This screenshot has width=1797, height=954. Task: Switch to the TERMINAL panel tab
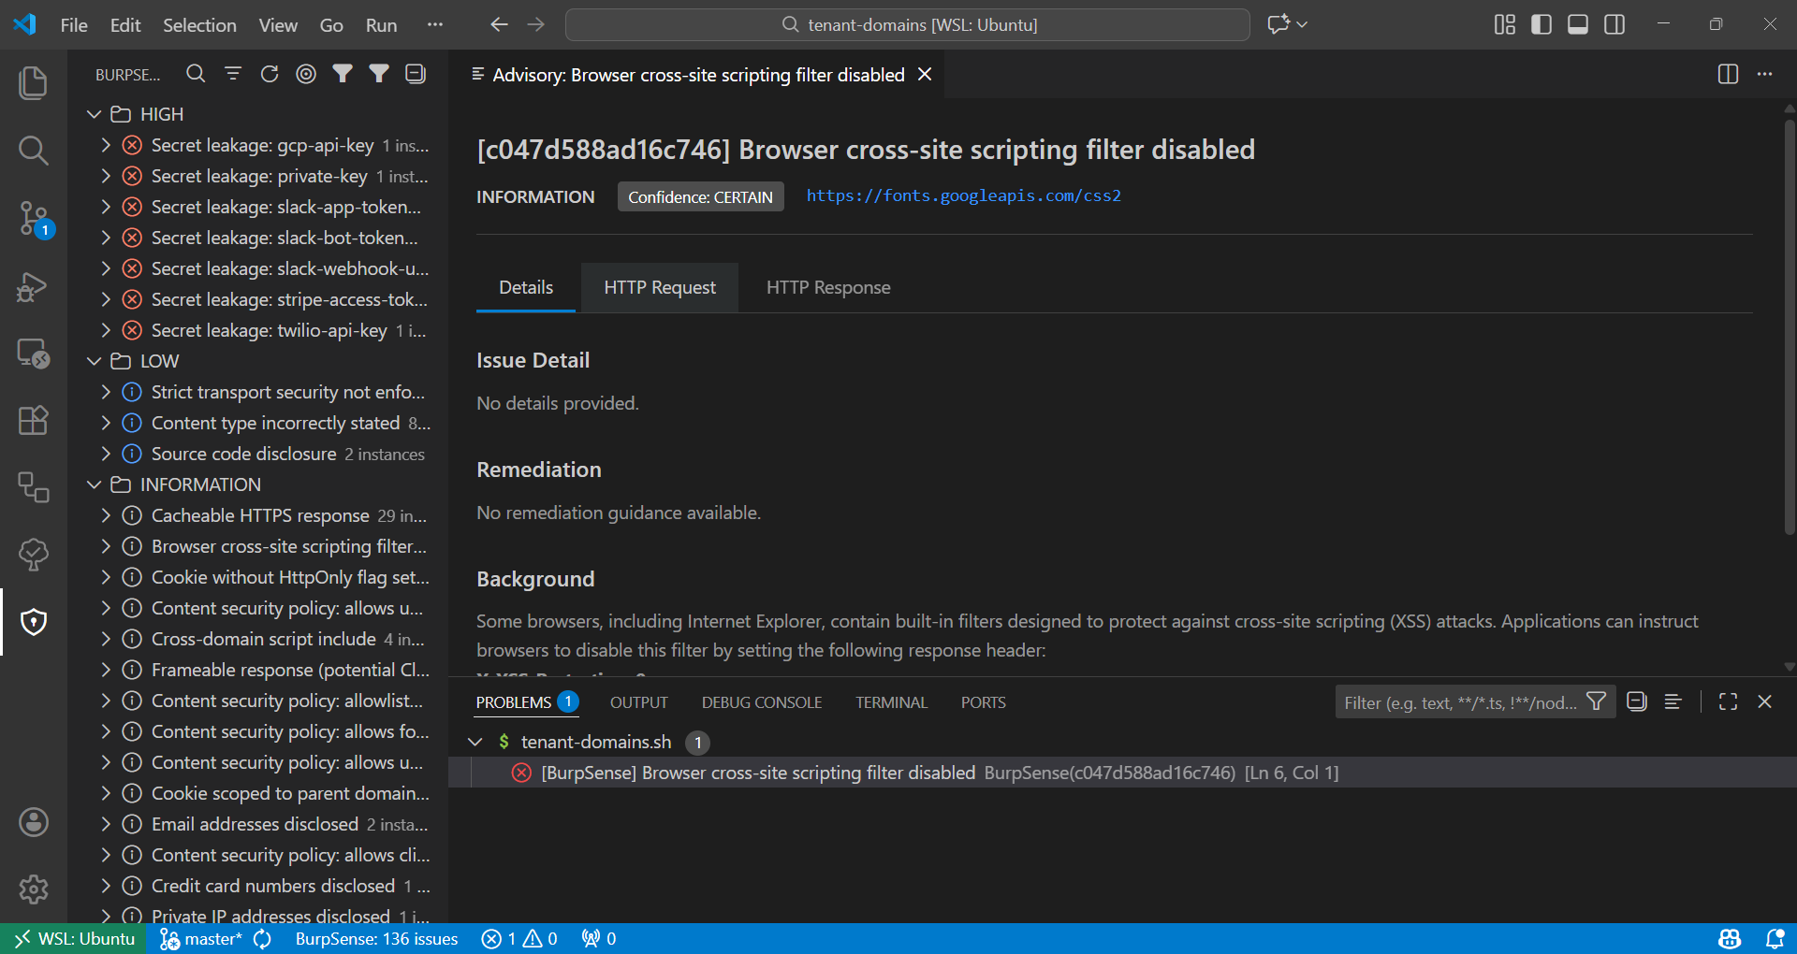click(x=891, y=702)
